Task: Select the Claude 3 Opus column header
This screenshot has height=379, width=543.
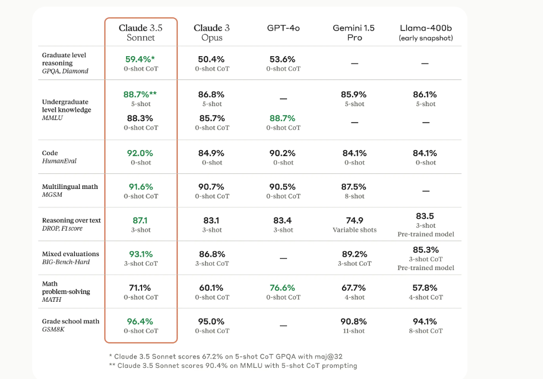Action: 212,33
